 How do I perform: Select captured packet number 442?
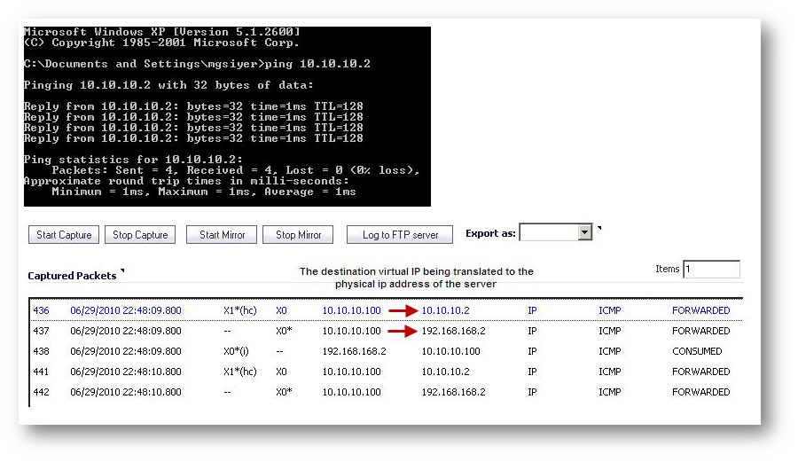point(42,392)
